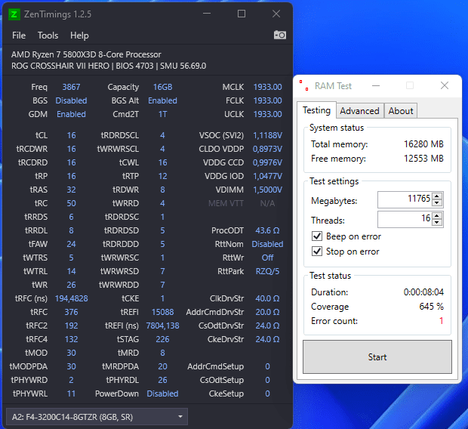The height and width of the screenshot is (429, 468).
Task: Click the MCLK value 1933.00
Action: [267, 87]
